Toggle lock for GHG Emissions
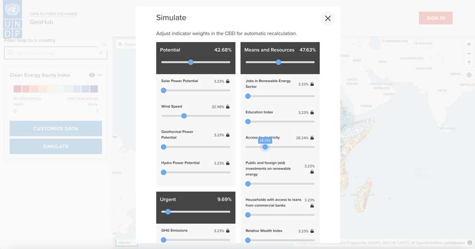Image resolution: width=475 pixels, height=249 pixels. (x=228, y=231)
